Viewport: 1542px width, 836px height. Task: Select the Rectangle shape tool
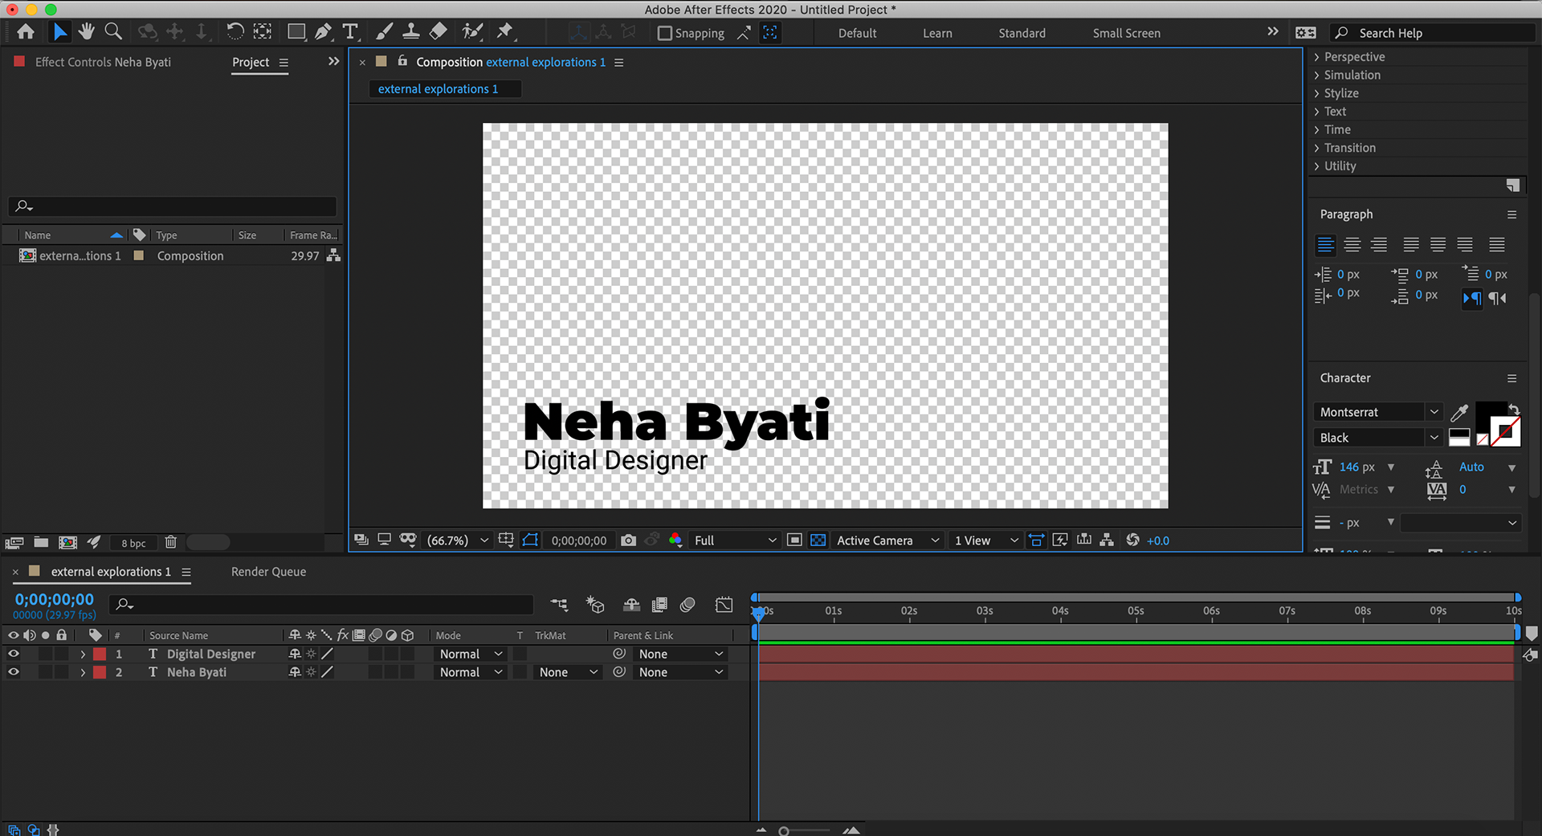click(x=296, y=32)
